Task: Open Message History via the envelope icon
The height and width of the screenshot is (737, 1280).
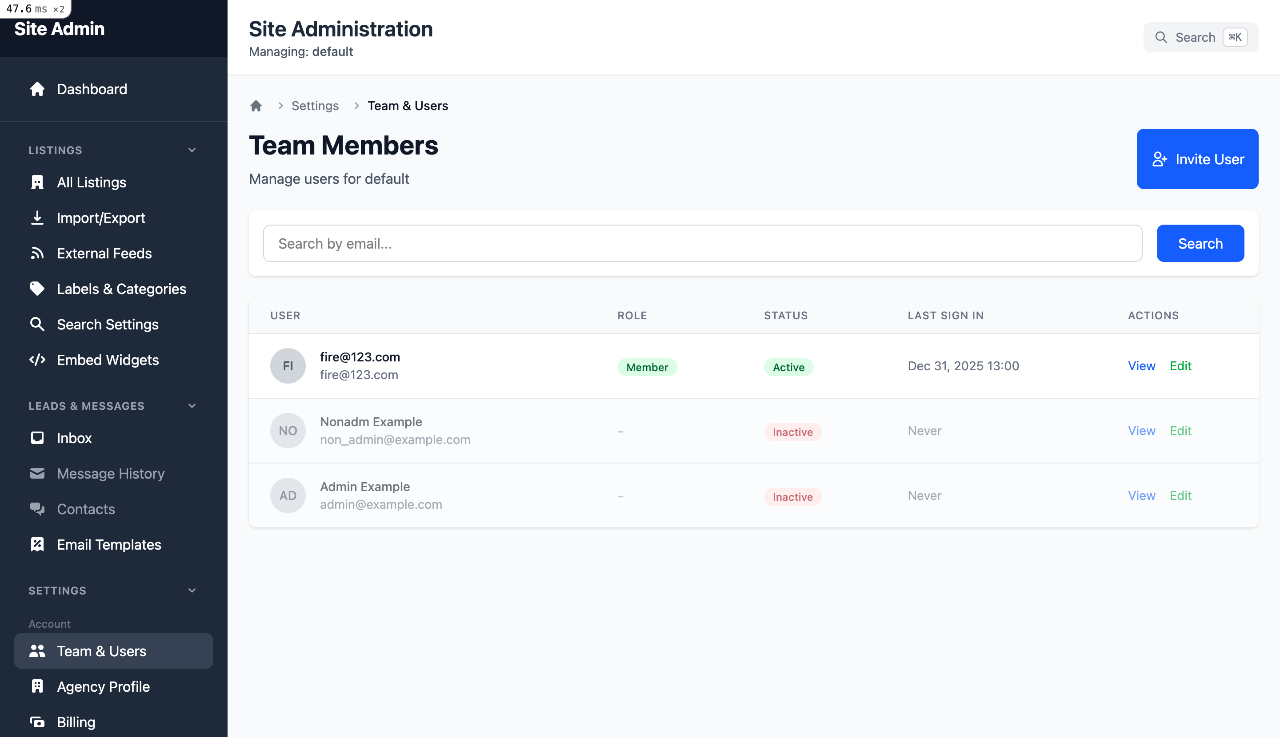Action: pyautogui.click(x=37, y=473)
